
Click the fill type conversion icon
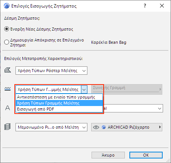[x=8, y=70]
